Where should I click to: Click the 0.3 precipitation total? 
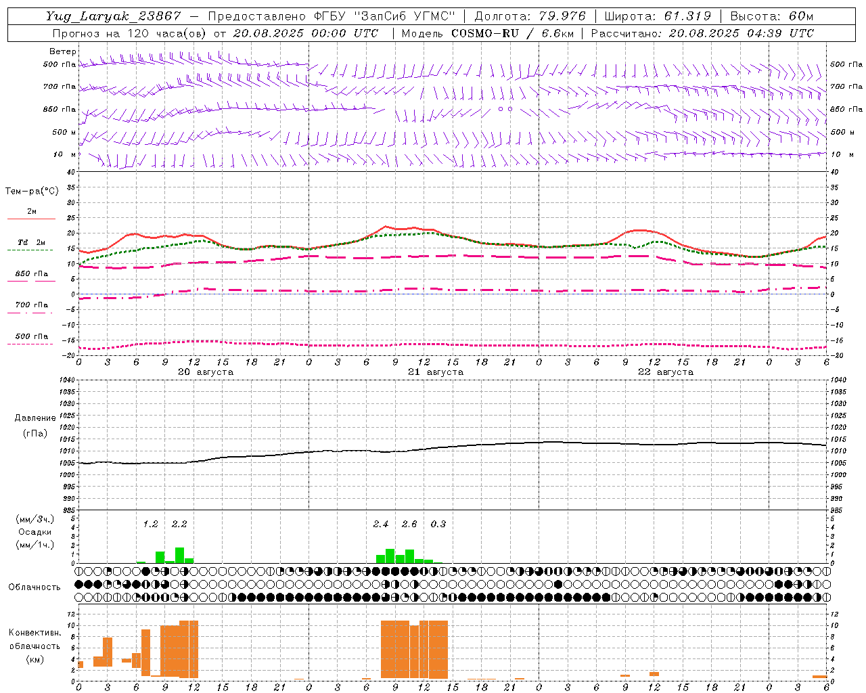[x=438, y=524]
